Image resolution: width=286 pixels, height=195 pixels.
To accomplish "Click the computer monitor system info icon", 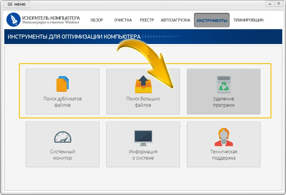I will click(143, 138).
